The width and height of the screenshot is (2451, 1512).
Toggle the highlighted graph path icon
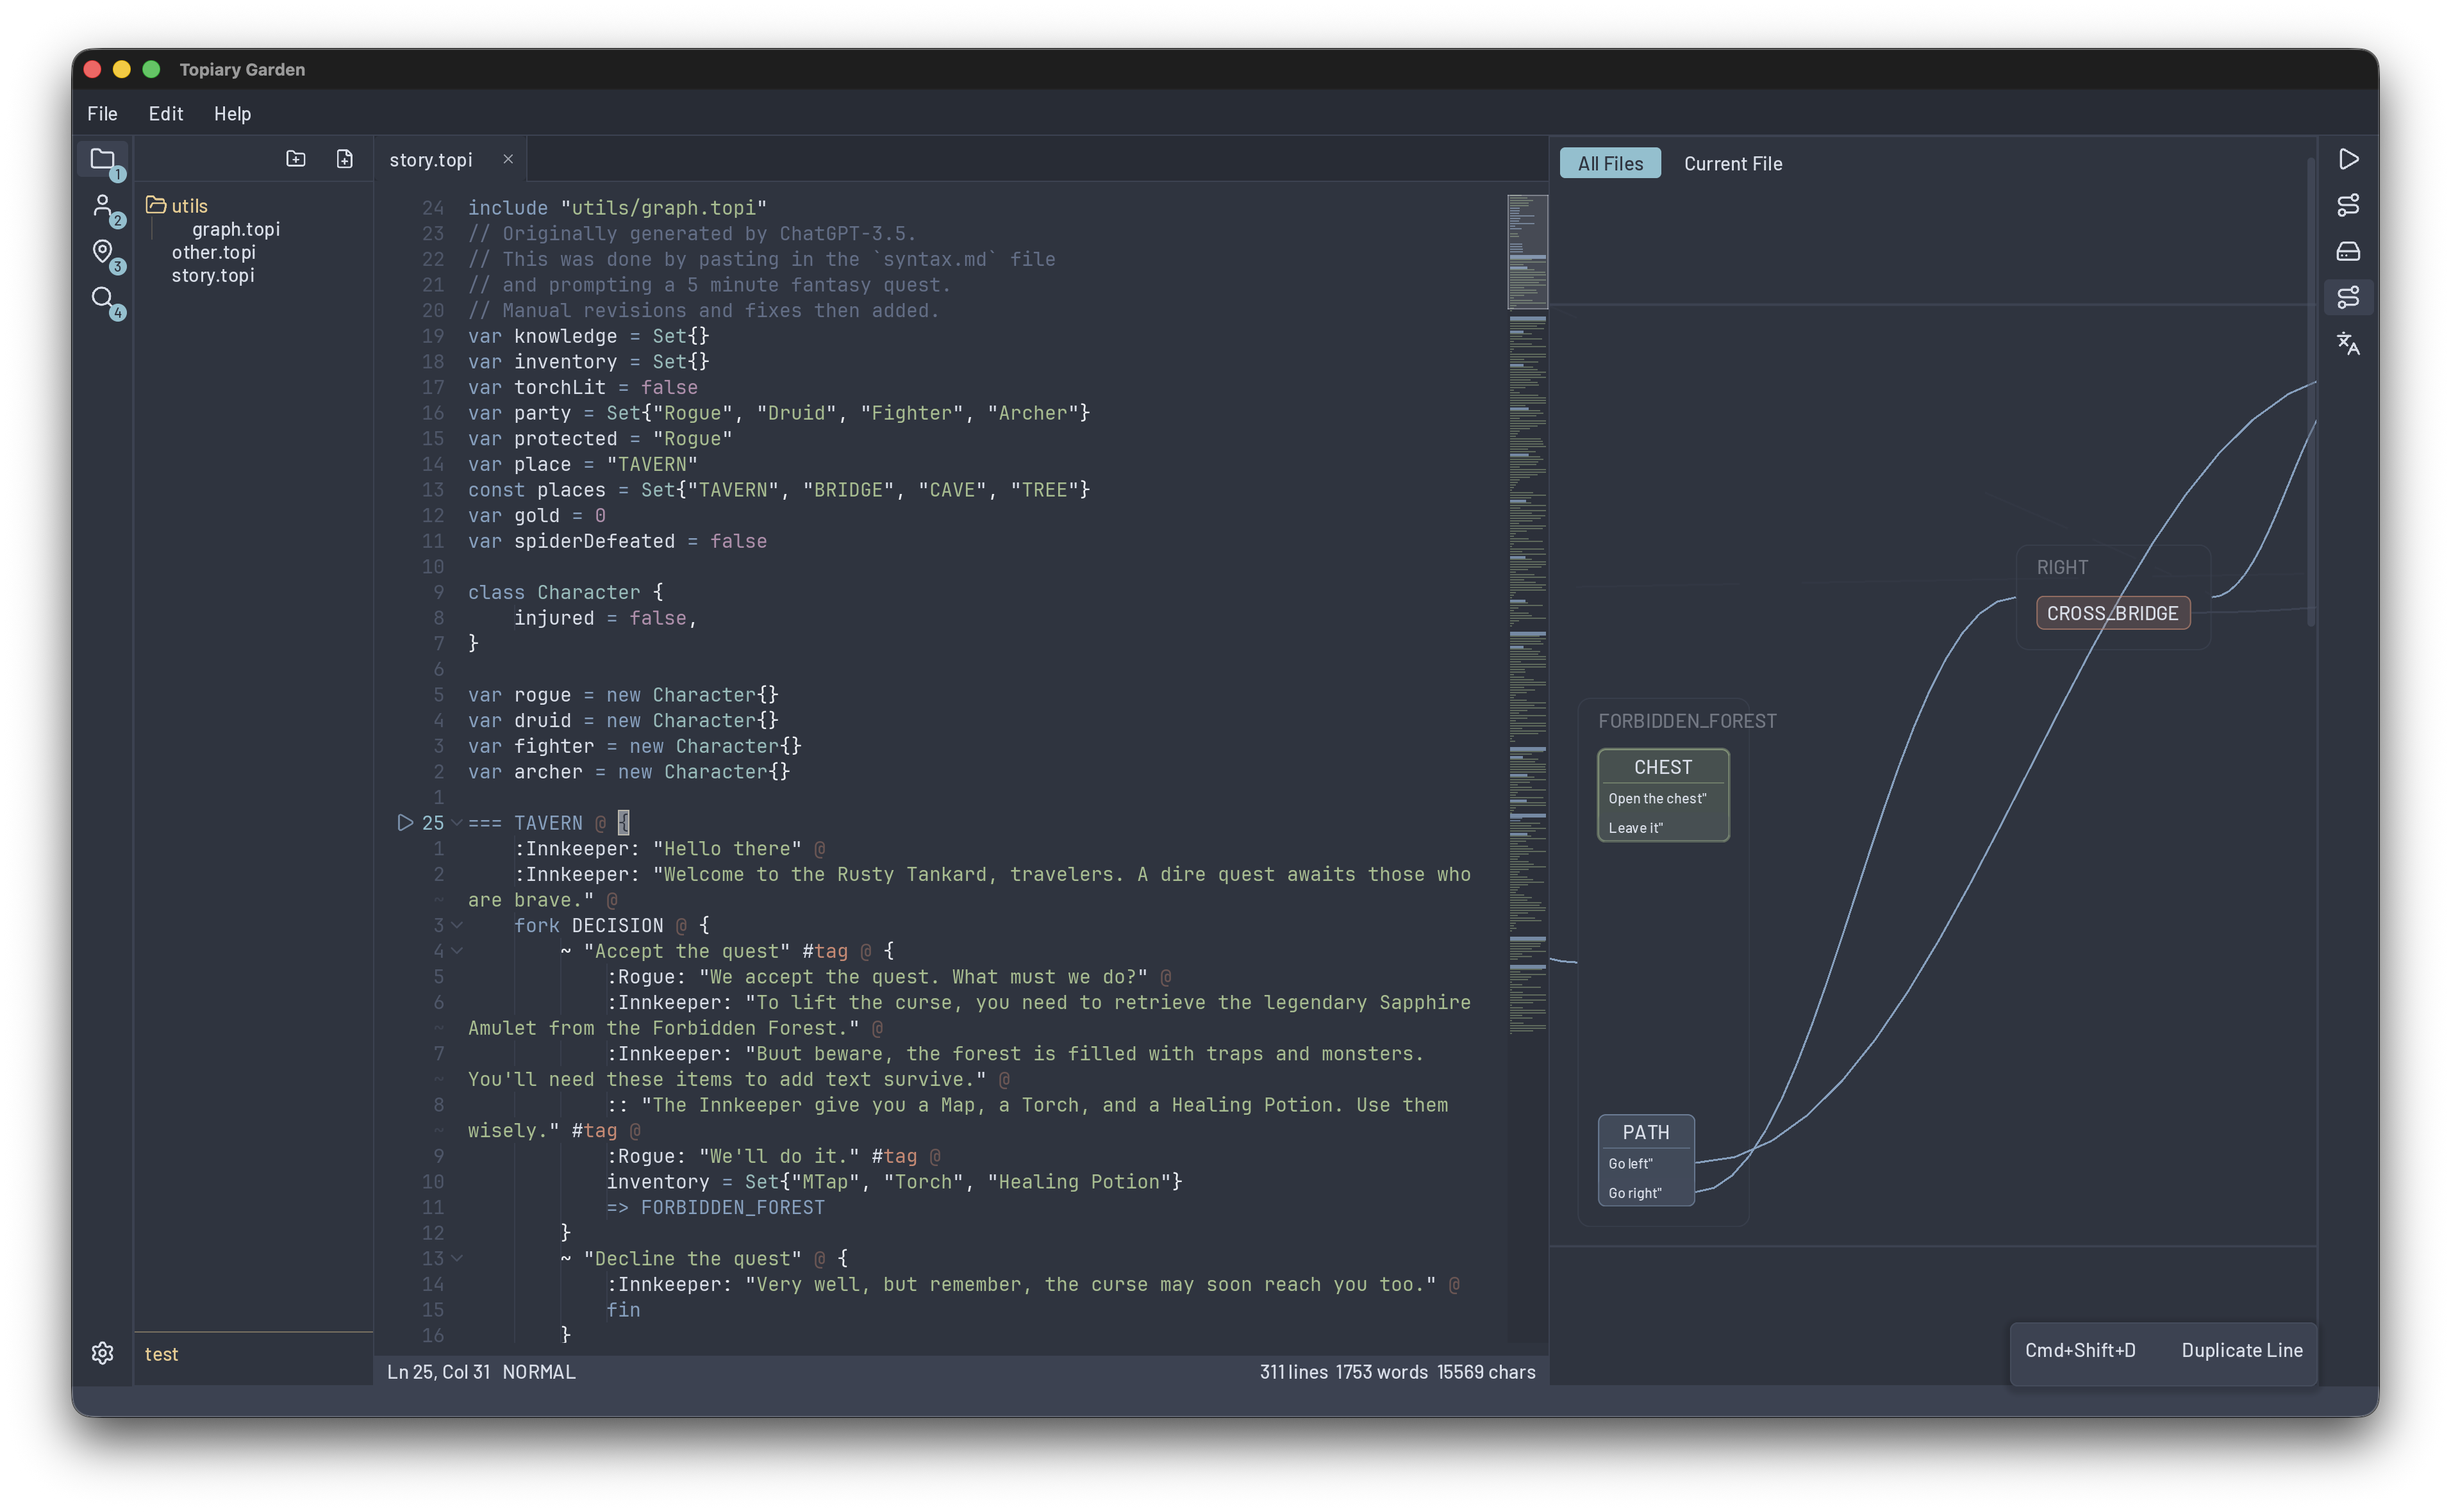[x=2349, y=296]
